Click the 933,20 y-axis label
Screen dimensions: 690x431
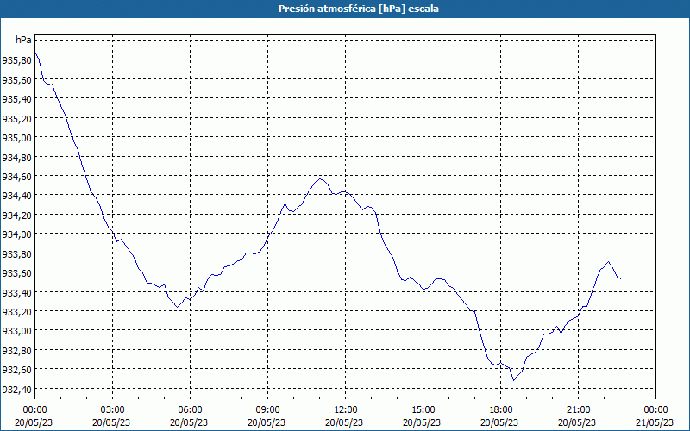coord(16,311)
